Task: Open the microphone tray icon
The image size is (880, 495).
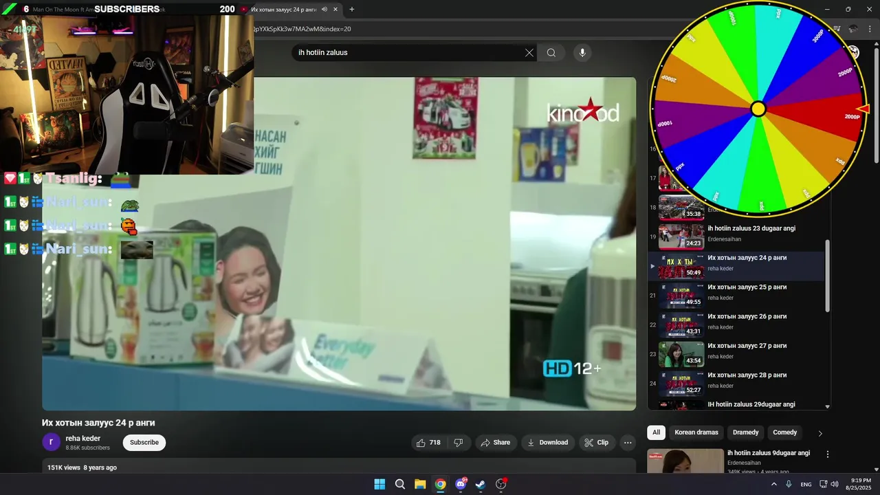Action: (789, 484)
